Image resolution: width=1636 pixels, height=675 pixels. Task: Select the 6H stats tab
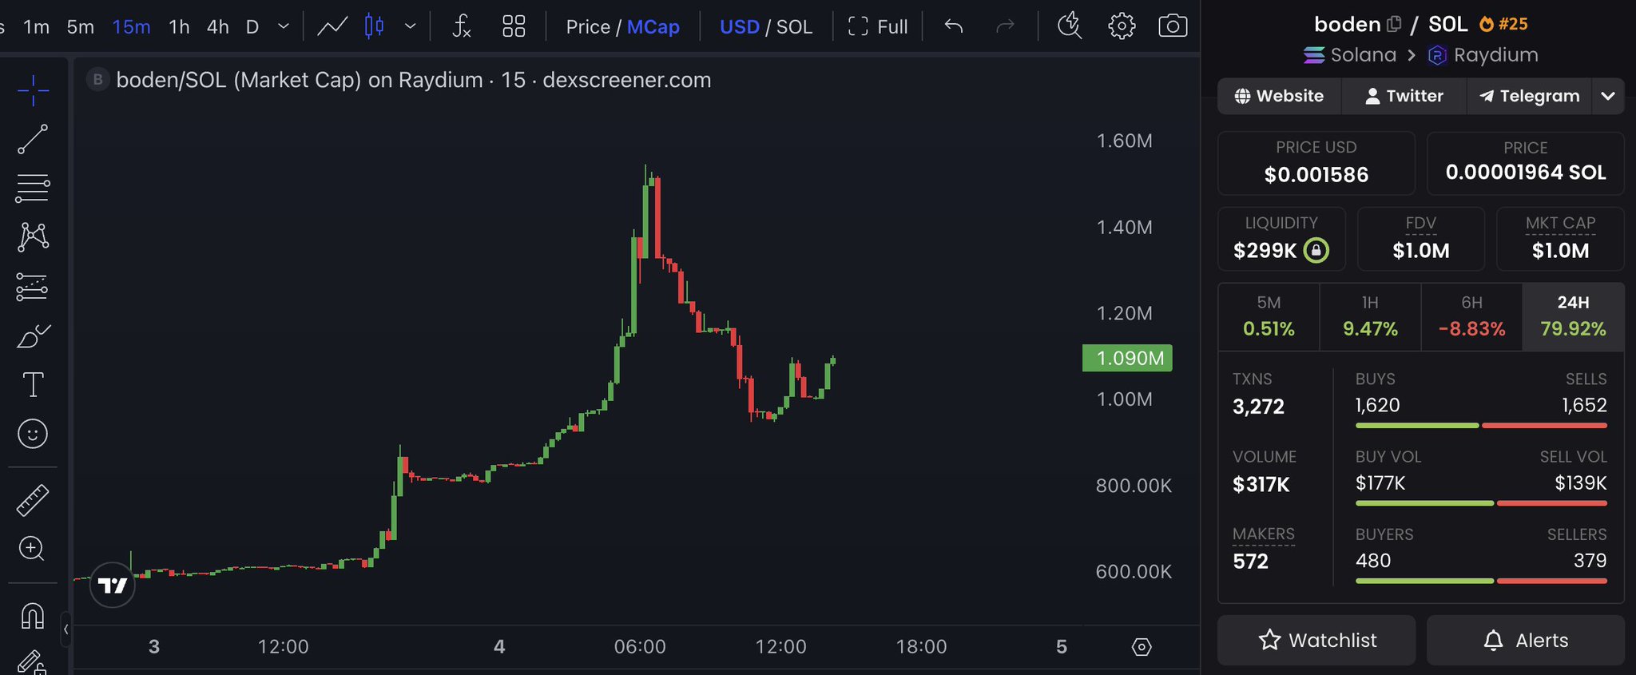(1471, 316)
